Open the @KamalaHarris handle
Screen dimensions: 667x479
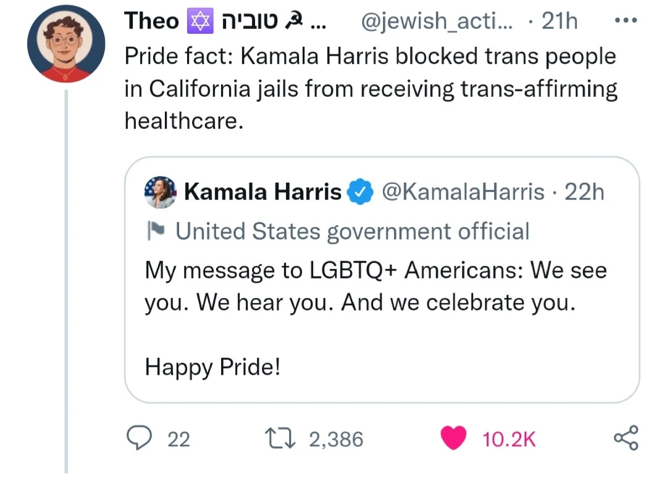[x=464, y=193]
